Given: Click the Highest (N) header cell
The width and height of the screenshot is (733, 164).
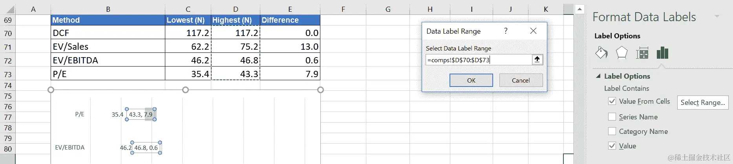Looking at the screenshot, I should 236,20.
